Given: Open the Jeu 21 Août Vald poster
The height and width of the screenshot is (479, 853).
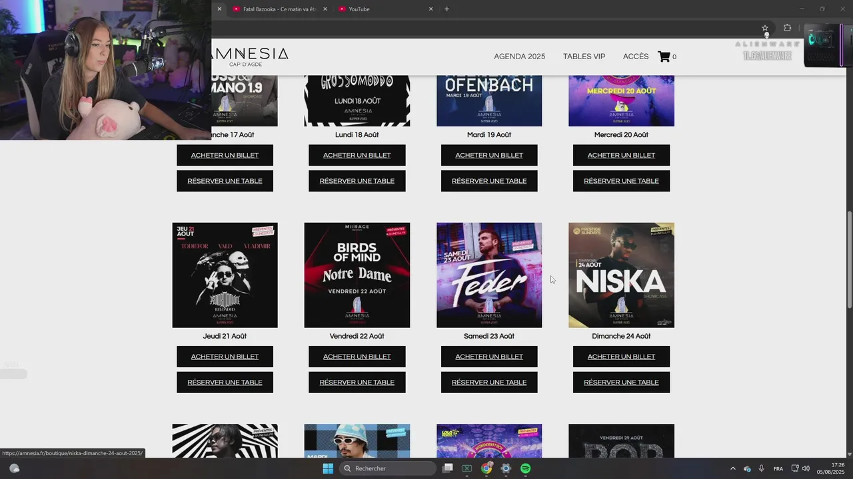Looking at the screenshot, I should [225, 275].
